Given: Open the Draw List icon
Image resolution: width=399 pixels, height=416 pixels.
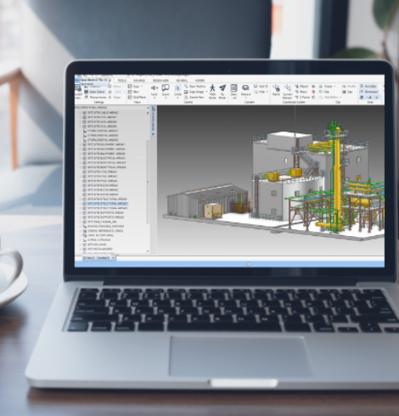Looking at the screenshot, I should (x=233, y=88).
